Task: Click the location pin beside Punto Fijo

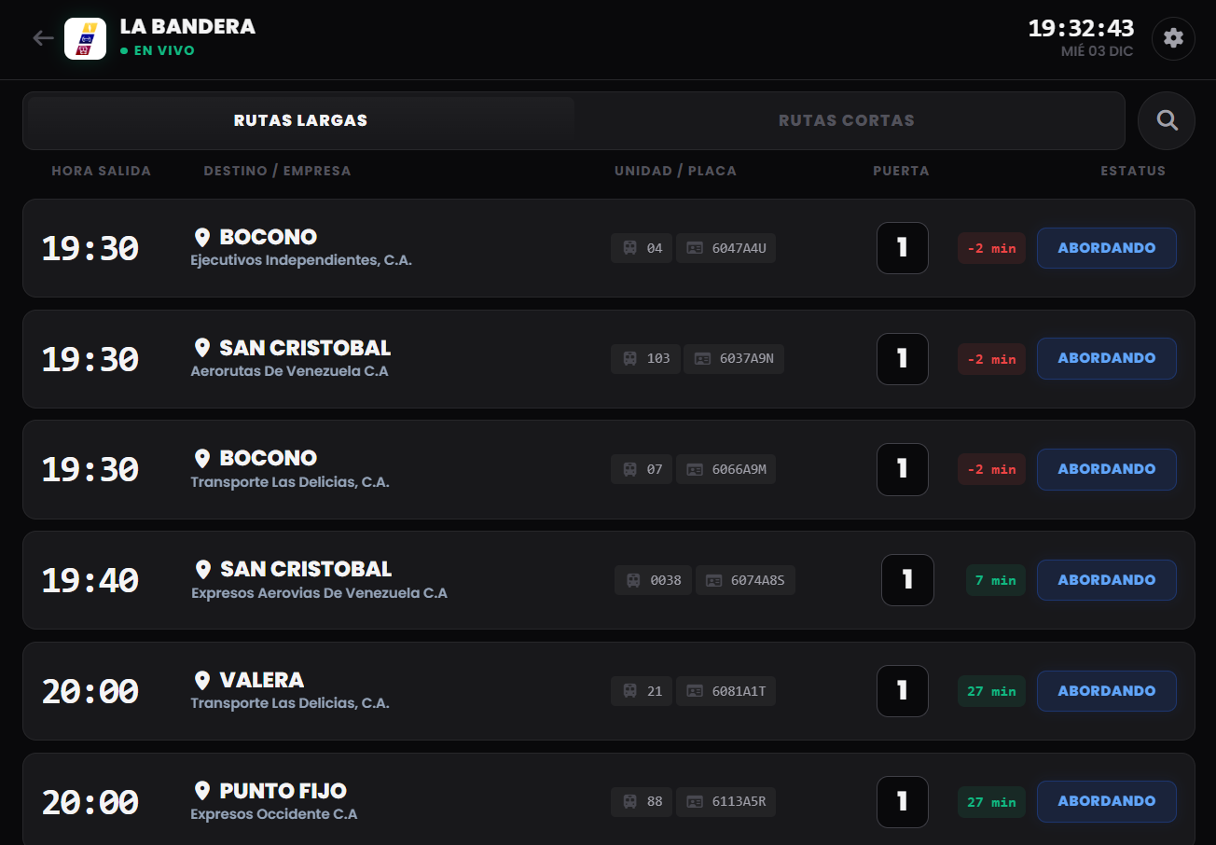Action: (x=202, y=791)
